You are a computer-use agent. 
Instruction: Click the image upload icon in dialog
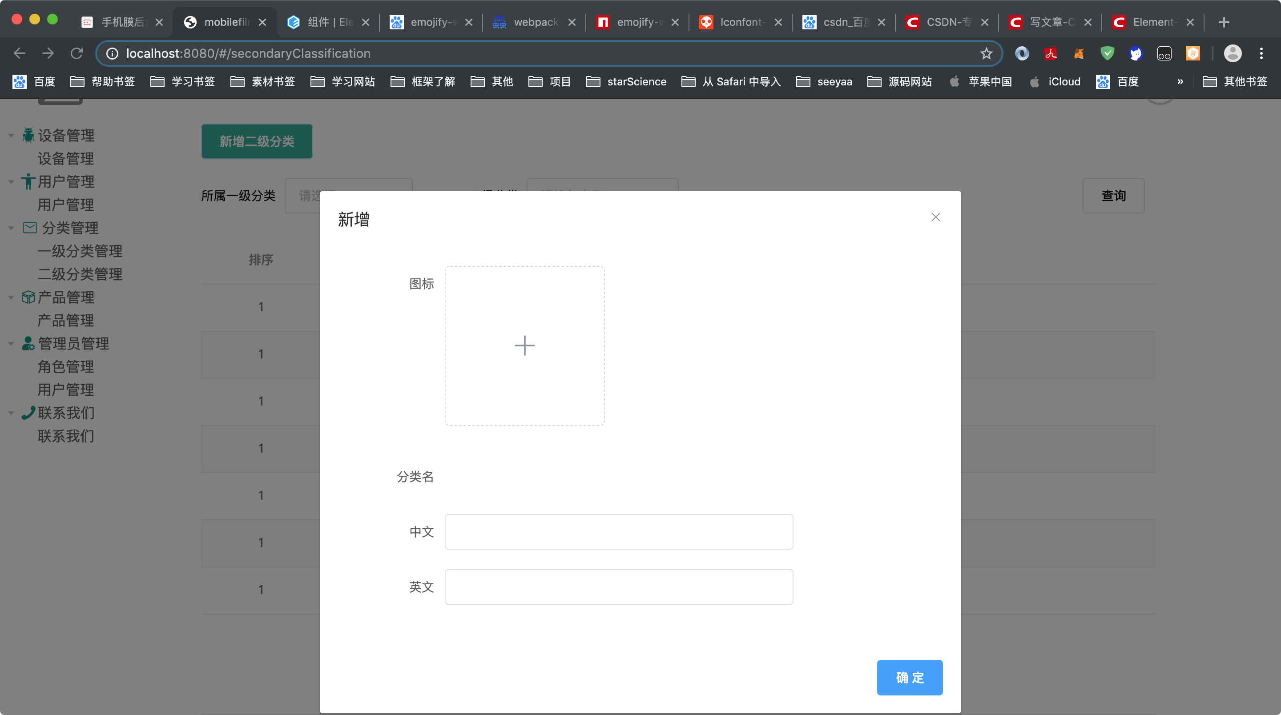525,345
